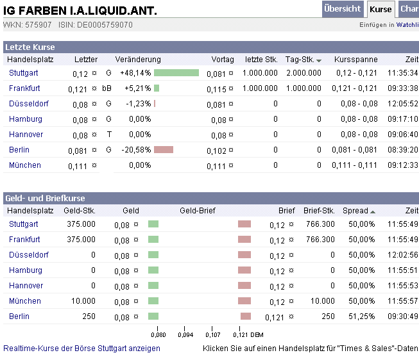Open München in Letzte Kurse table

25,165
